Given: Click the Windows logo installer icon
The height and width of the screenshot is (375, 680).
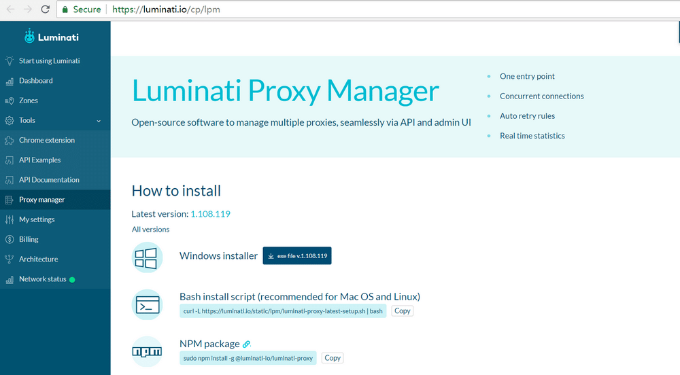Looking at the screenshot, I should pyautogui.click(x=147, y=257).
